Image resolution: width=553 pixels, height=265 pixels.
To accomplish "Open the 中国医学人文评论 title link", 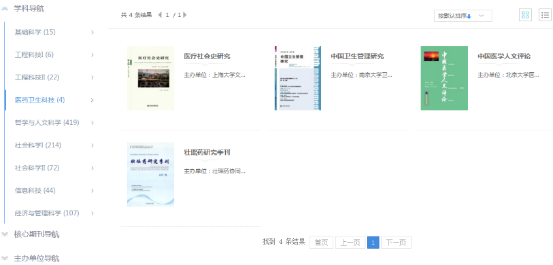I will [x=504, y=56].
